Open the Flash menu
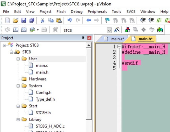 click(61, 12)
